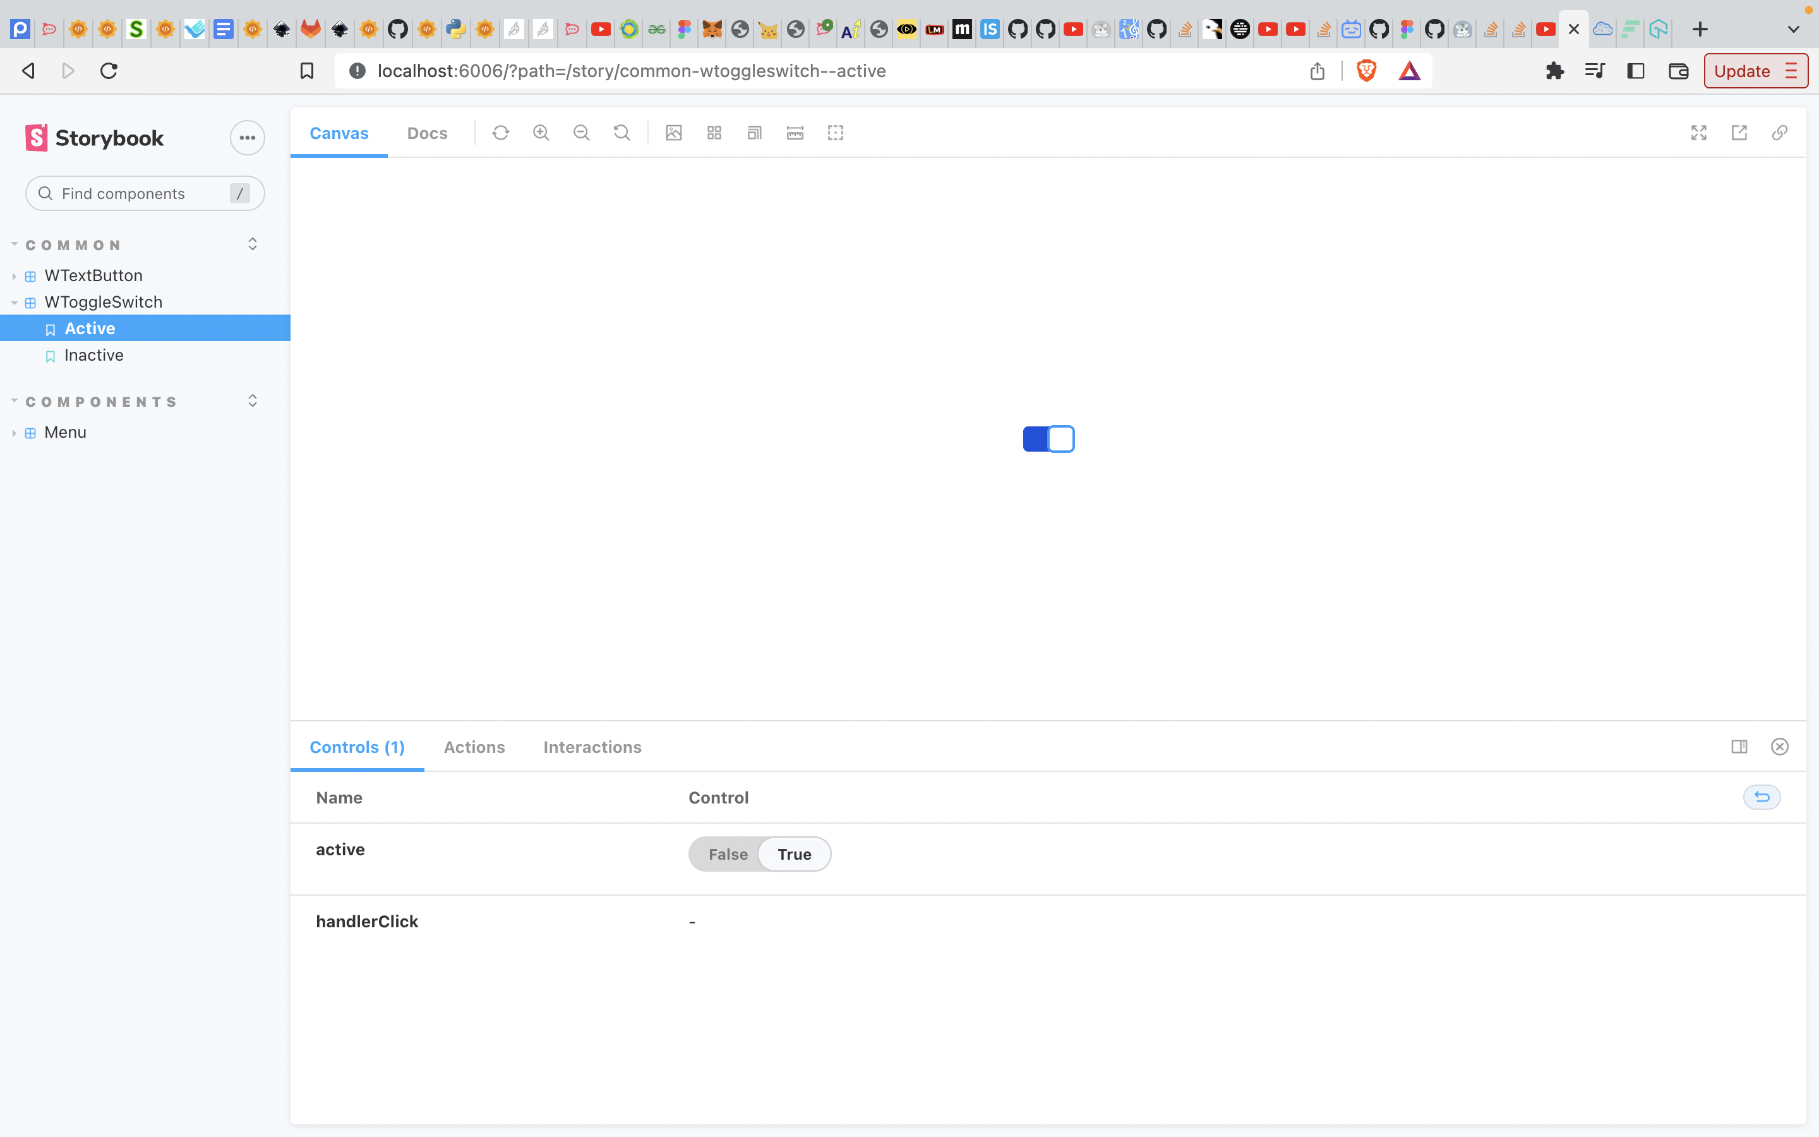Open canvas in a new tab
This screenshot has height=1137, width=1819.
click(1739, 133)
